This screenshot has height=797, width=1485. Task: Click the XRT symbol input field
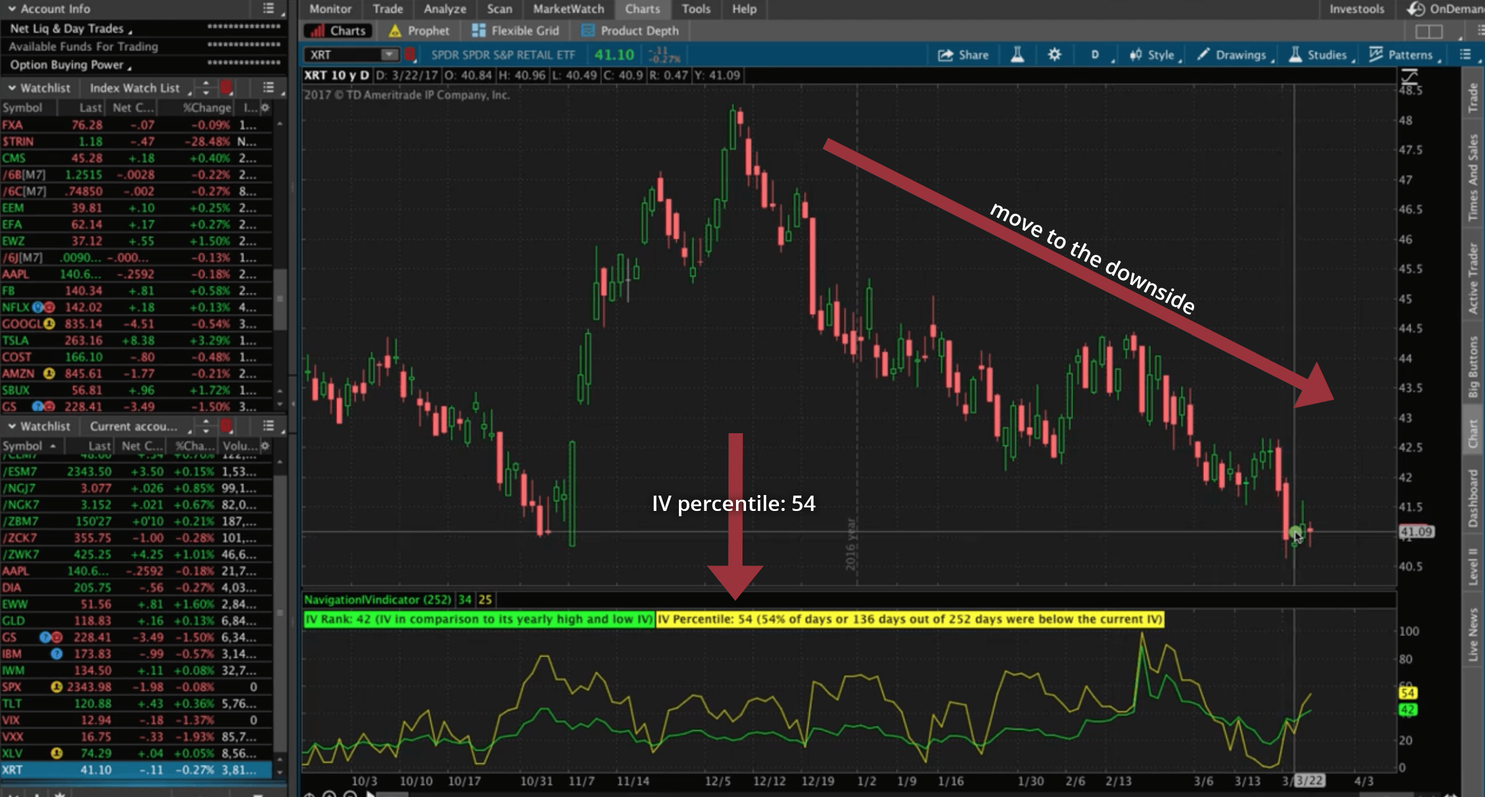(343, 55)
